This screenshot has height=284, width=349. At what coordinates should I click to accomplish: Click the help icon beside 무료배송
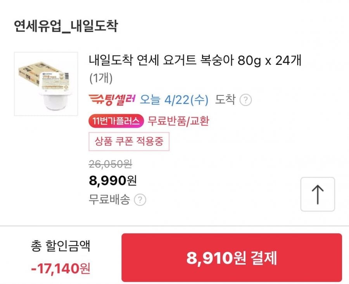140,200
